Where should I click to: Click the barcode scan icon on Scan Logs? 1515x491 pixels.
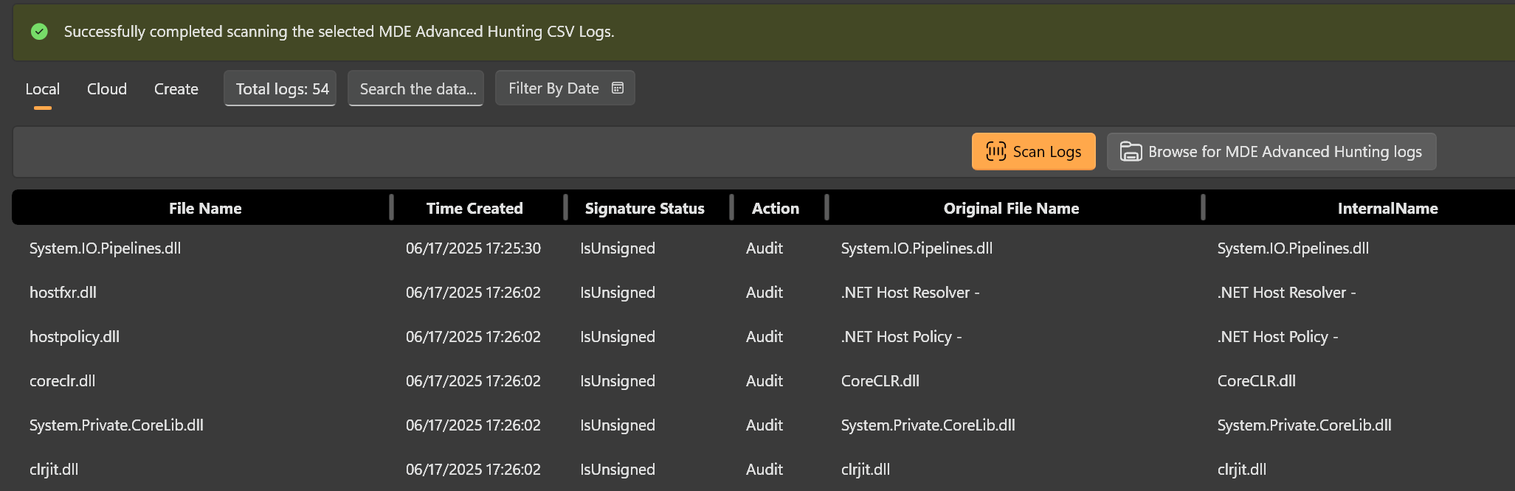click(x=995, y=152)
